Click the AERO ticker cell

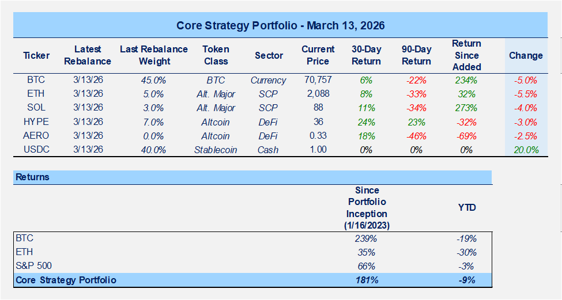[x=36, y=136]
